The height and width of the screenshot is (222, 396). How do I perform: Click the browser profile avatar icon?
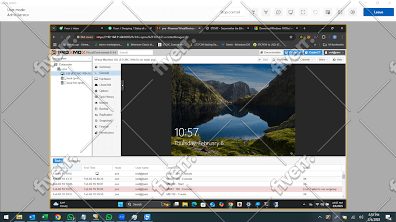(x=334, y=37)
